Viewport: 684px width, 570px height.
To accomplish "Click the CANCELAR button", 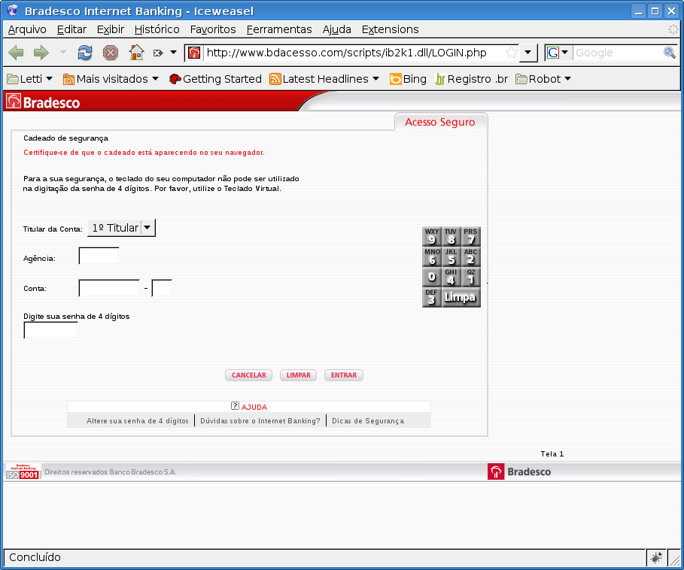I will click(248, 375).
